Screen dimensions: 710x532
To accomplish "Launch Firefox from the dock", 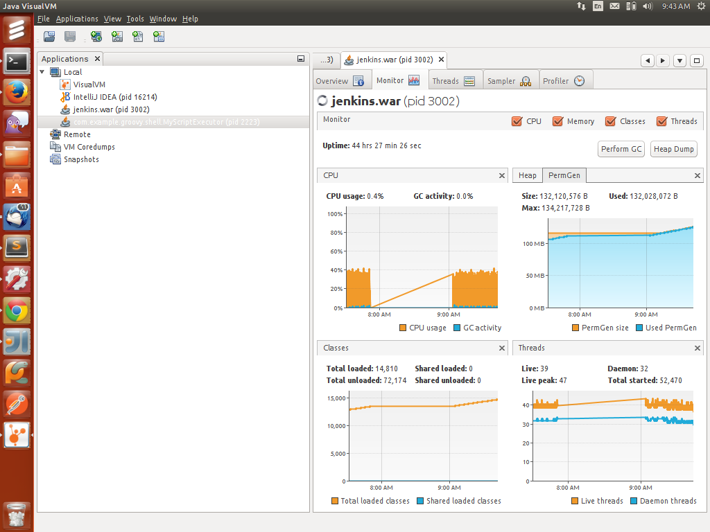I will tap(17, 92).
